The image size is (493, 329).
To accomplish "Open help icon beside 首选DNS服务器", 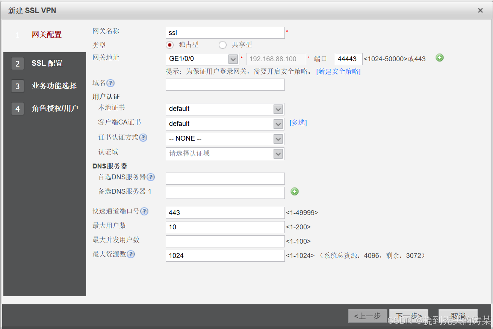I will (151, 177).
